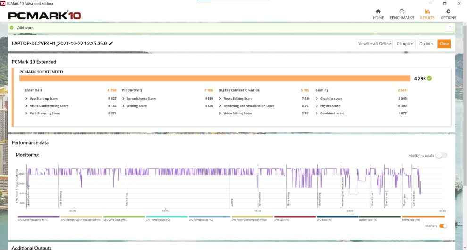Click the Compare button
467x250 pixels.
[405, 44]
